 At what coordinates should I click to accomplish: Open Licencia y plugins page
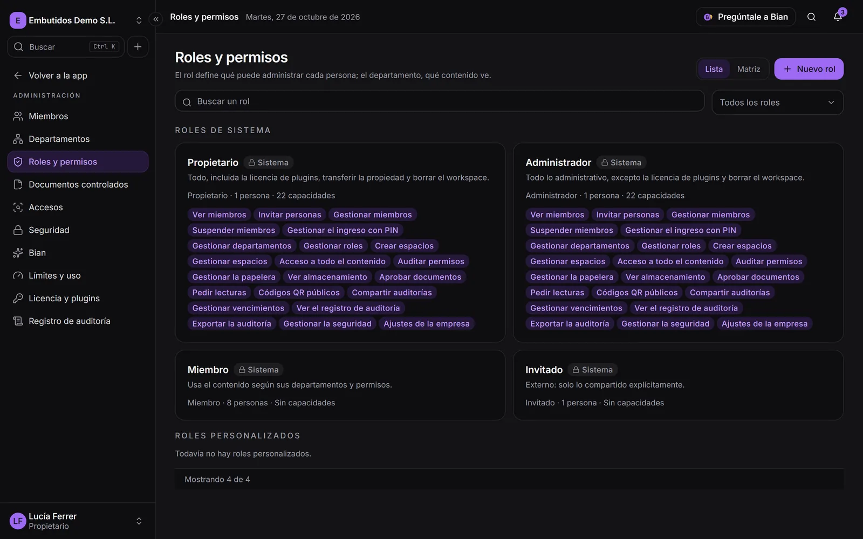(78, 298)
